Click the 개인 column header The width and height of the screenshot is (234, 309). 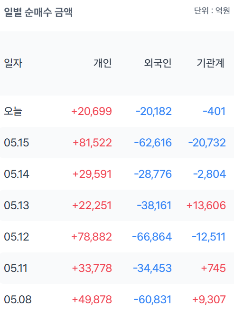[103, 63]
